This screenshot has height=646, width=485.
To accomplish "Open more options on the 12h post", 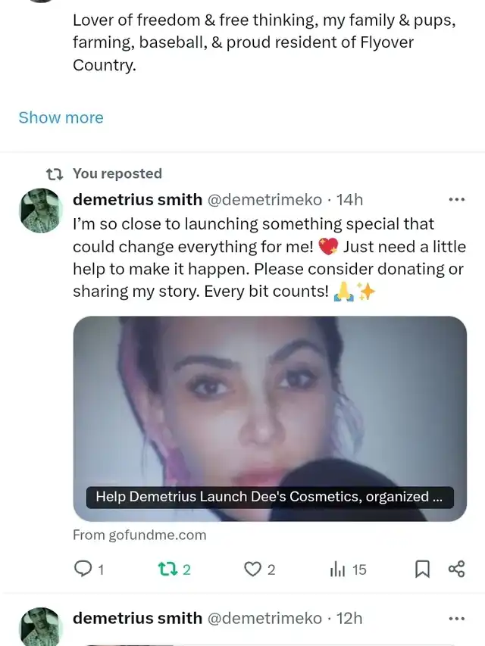I will [456, 619].
